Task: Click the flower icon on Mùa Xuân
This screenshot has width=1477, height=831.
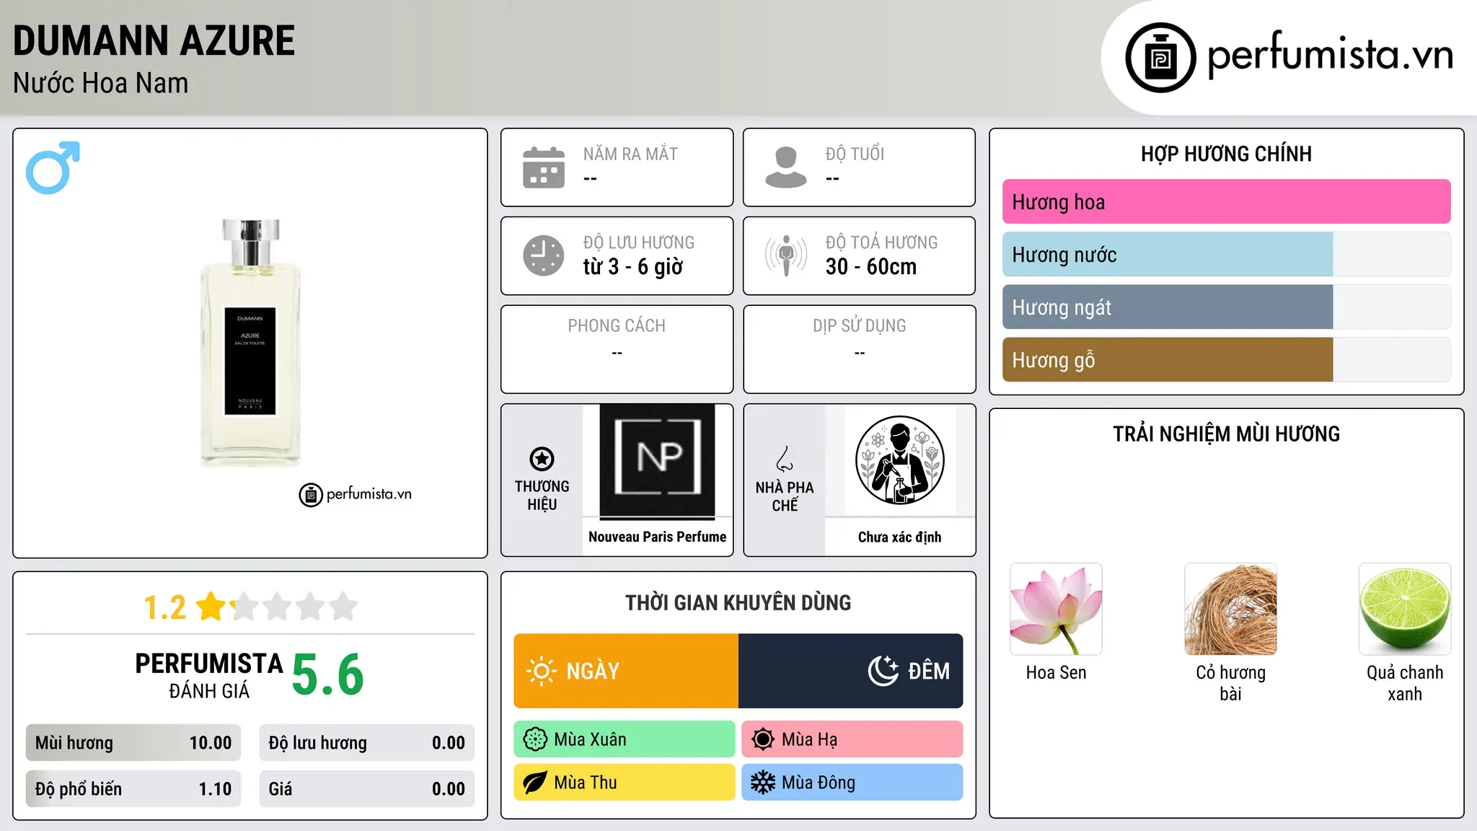Action: (x=535, y=739)
